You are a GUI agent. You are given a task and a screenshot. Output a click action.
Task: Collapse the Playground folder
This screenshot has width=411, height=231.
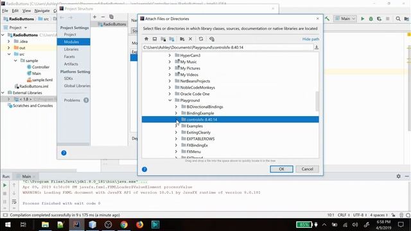coord(170,100)
